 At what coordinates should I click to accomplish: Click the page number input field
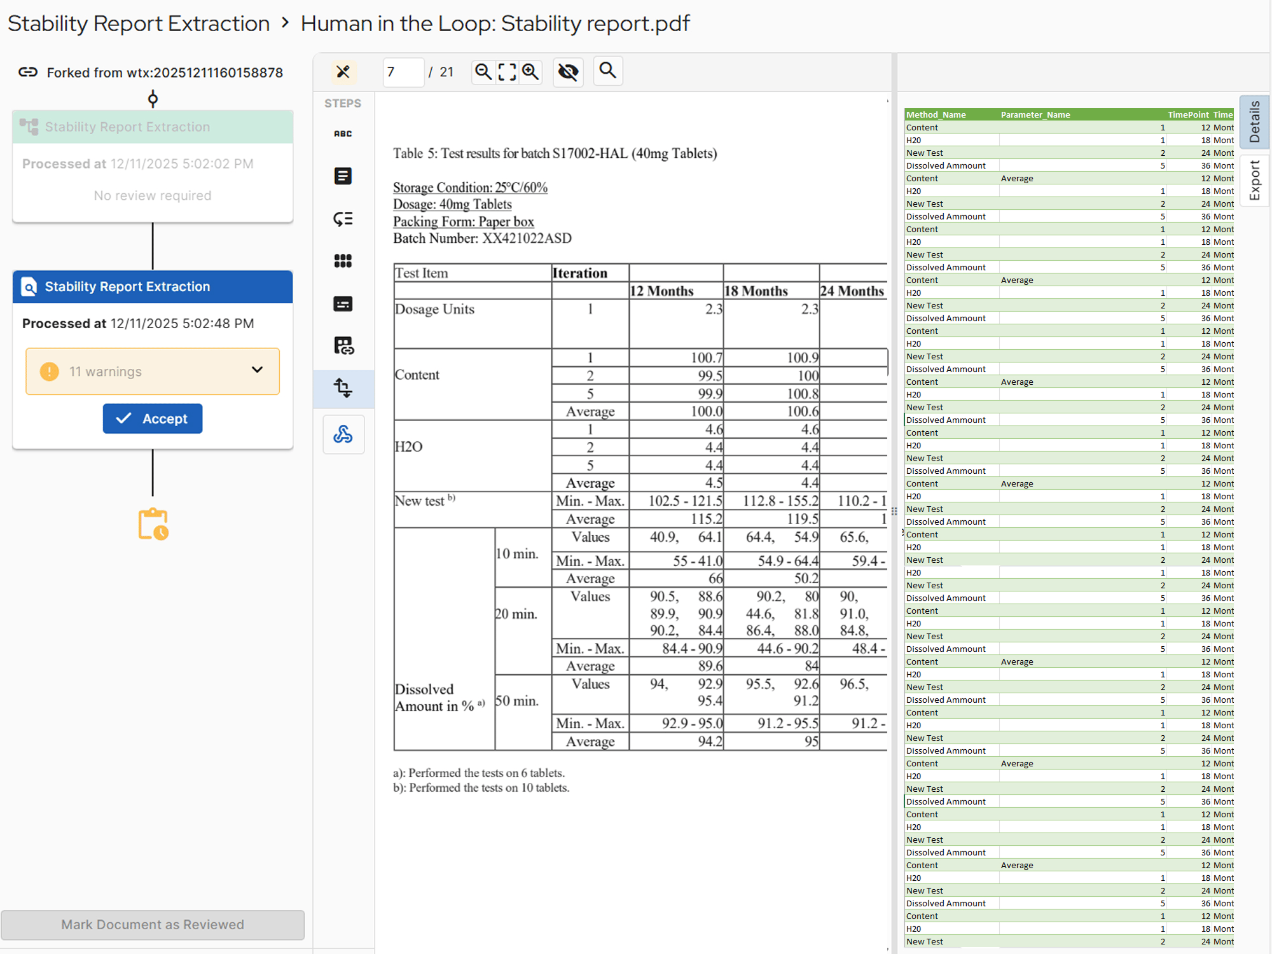point(403,72)
